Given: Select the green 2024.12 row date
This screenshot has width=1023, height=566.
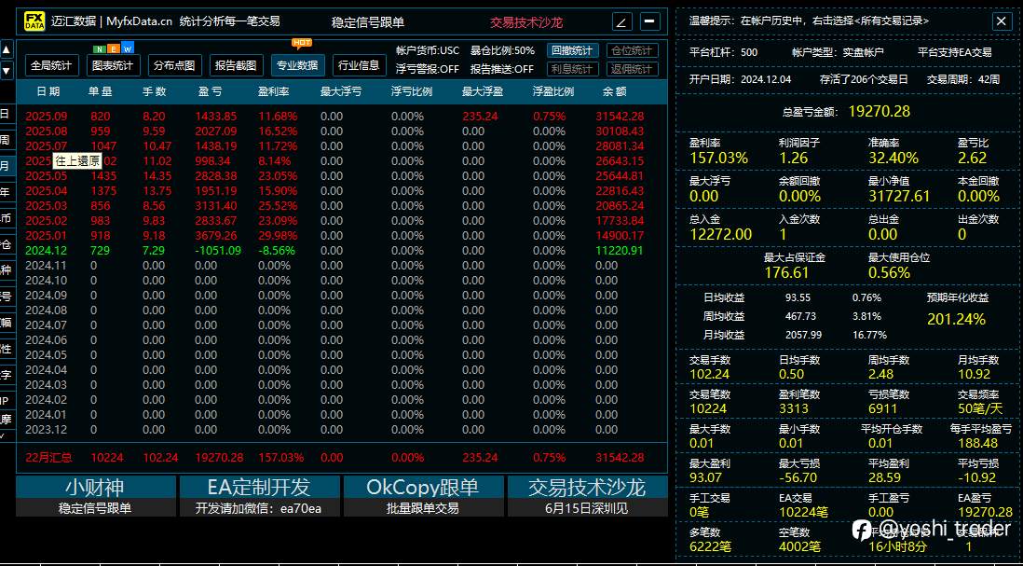Looking at the screenshot, I should click(x=47, y=250).
